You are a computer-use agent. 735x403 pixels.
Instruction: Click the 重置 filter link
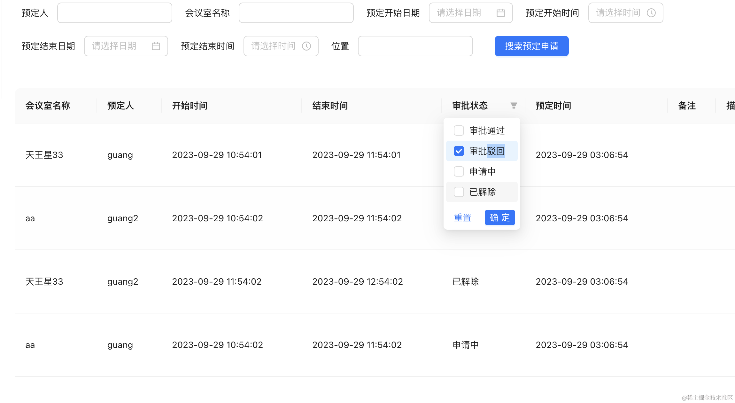(462, 217)
